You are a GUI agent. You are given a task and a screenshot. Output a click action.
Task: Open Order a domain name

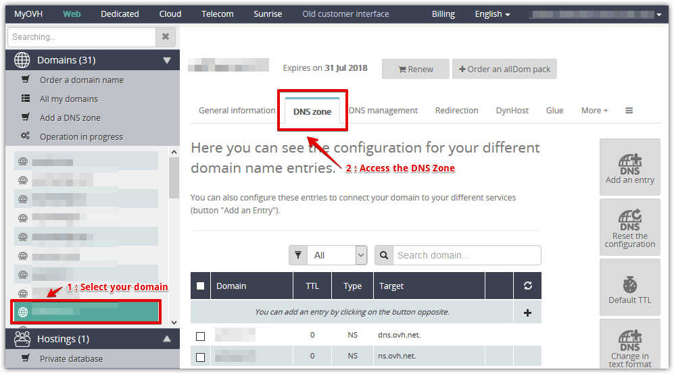tap(82, 80)
